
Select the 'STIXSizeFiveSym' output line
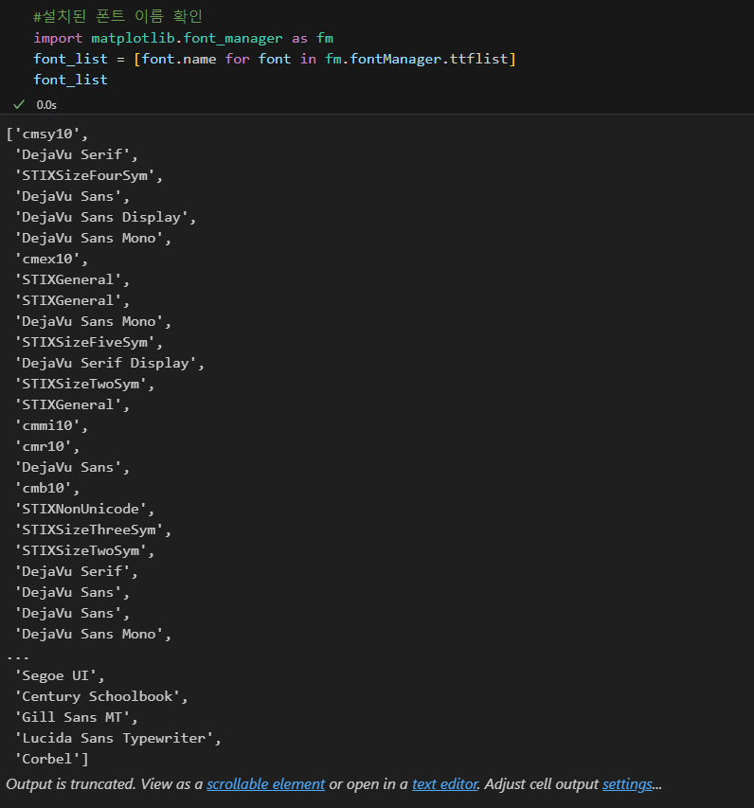point(88,342)
